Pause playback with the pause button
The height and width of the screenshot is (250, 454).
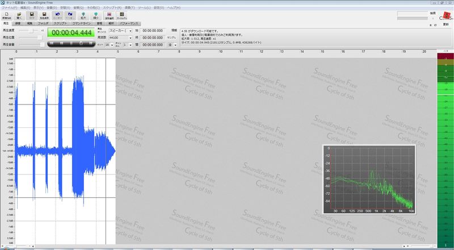coord(72,43)
